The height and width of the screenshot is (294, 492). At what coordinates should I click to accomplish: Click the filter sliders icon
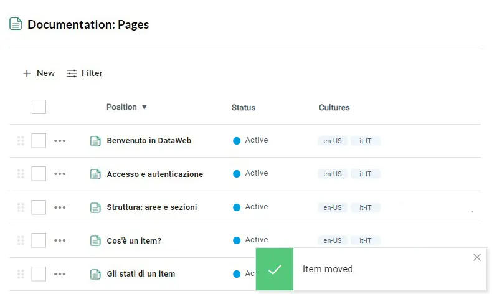coord(72,73)
